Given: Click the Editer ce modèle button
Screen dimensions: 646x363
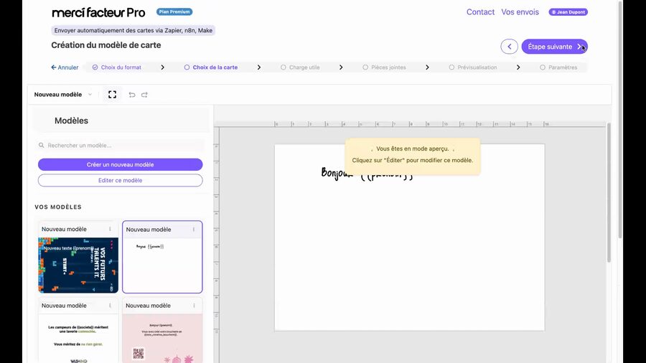Looking at the screenshot, I should pos(121,180).
